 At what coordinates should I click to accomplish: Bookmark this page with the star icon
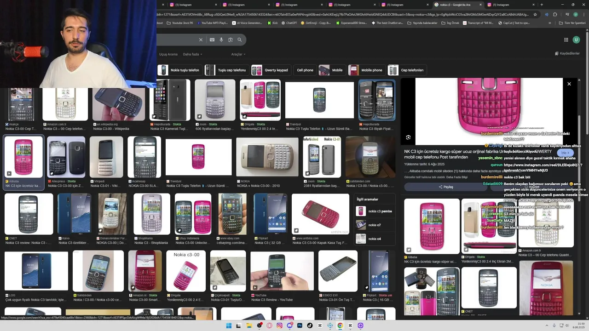coord(535,14)
